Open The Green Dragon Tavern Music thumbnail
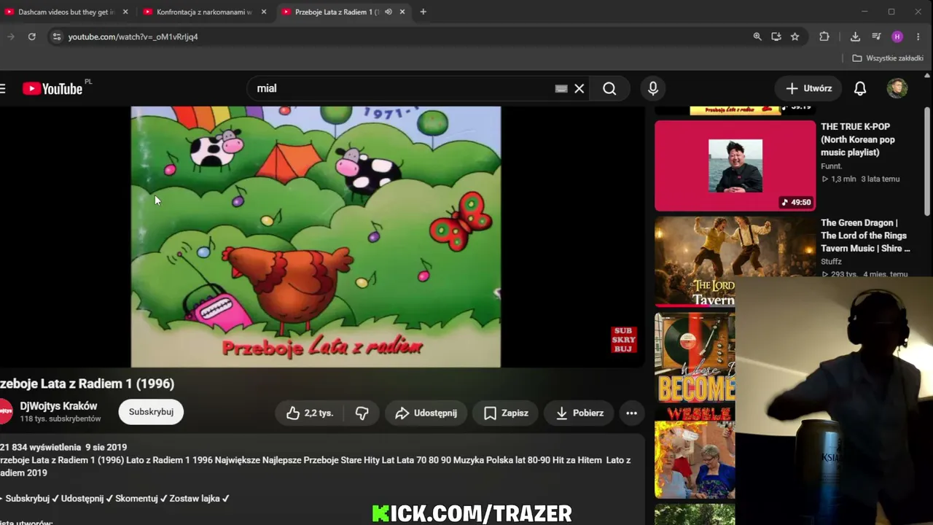Screen dimensions: 933x525 [x=735, y=262]
